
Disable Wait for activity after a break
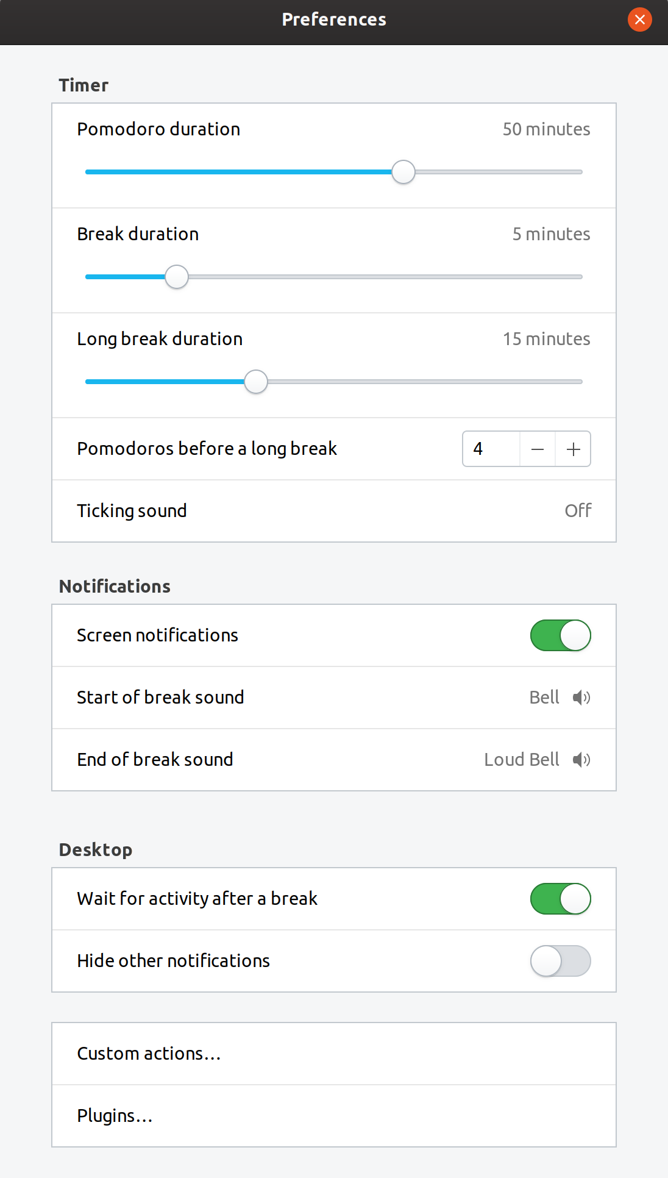pos(560,899)
